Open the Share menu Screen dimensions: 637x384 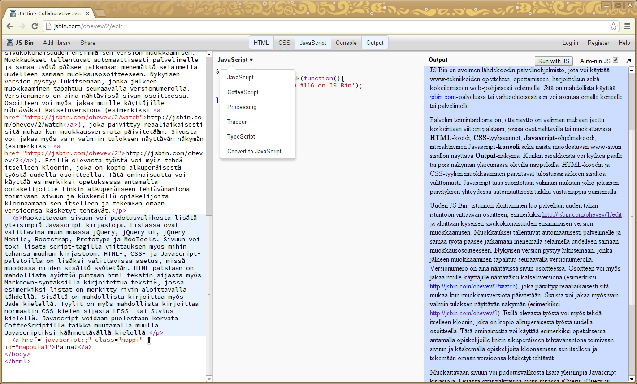pyautogui.click(x=88, y=43)
